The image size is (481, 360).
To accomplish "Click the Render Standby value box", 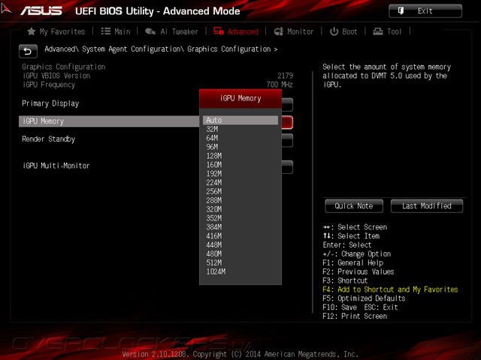I will tap(287, 140).
